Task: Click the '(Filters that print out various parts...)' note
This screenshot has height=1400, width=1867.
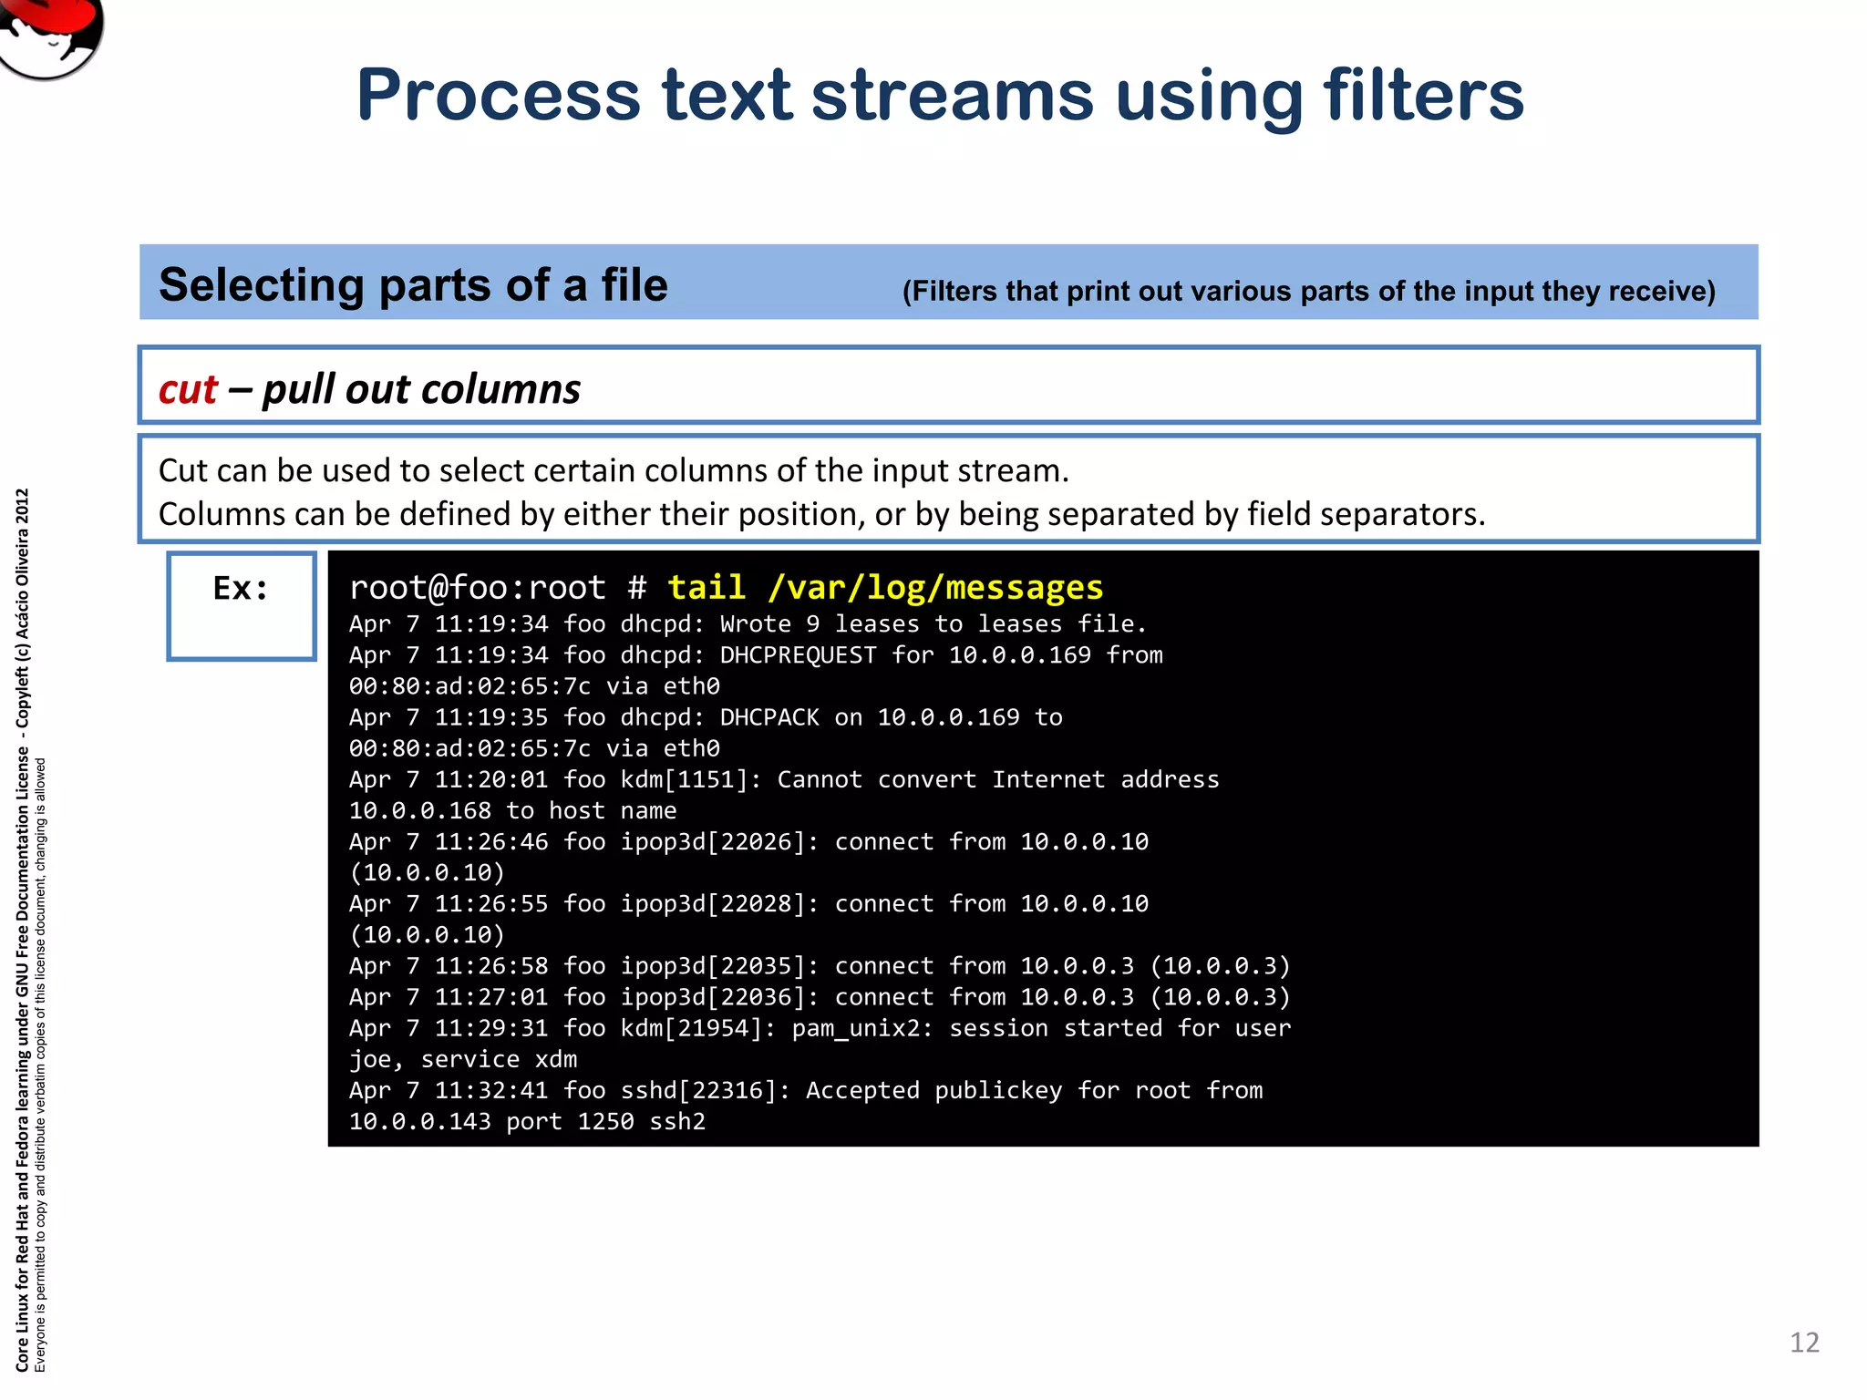Action: (1308, 292)
